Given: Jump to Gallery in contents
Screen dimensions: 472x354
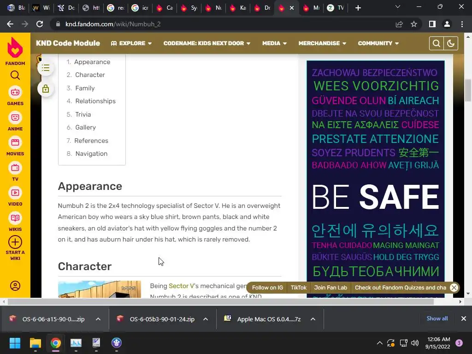Looking at the screenshot, I should [85, 127].
